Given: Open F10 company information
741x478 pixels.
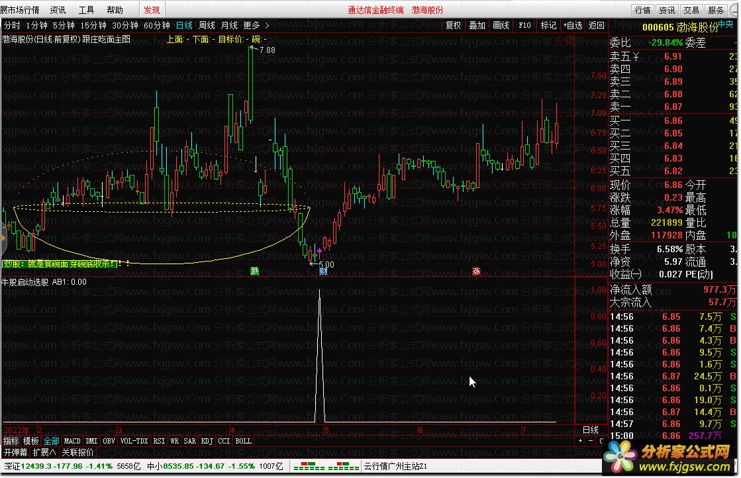Looking at the screenshot, I should point(524,26).
